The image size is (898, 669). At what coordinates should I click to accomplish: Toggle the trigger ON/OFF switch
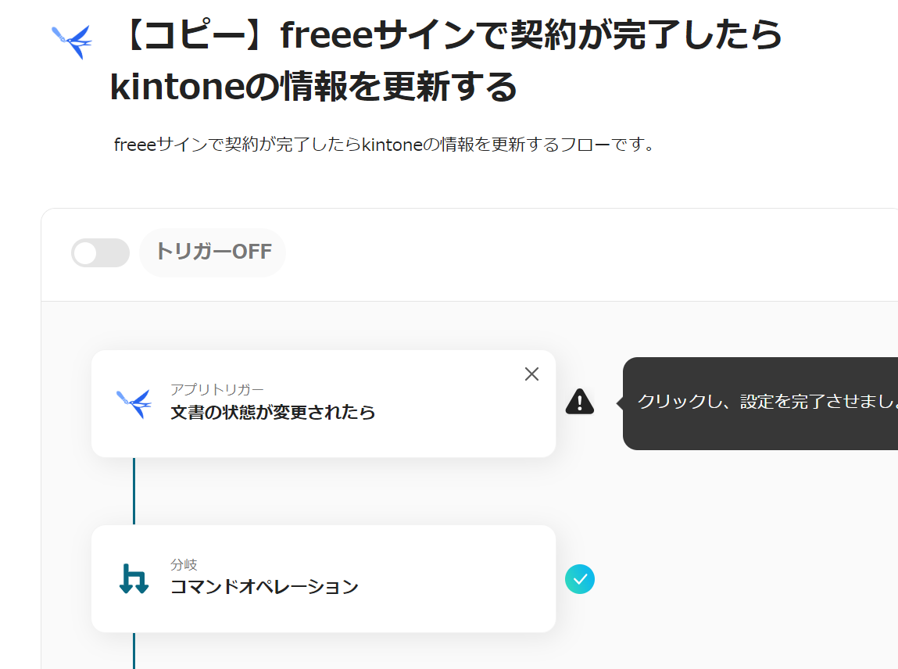pyautogui.click(x=100, y=252)
